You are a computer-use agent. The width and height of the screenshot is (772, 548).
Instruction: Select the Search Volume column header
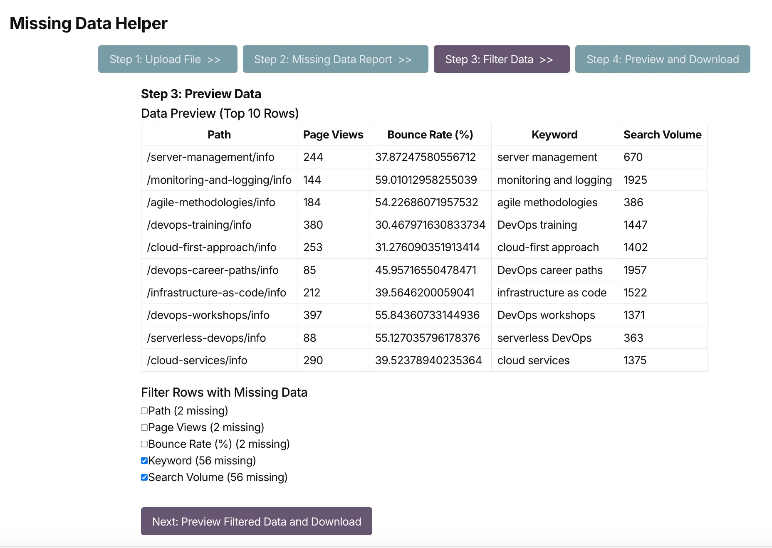tap(662, 134)
